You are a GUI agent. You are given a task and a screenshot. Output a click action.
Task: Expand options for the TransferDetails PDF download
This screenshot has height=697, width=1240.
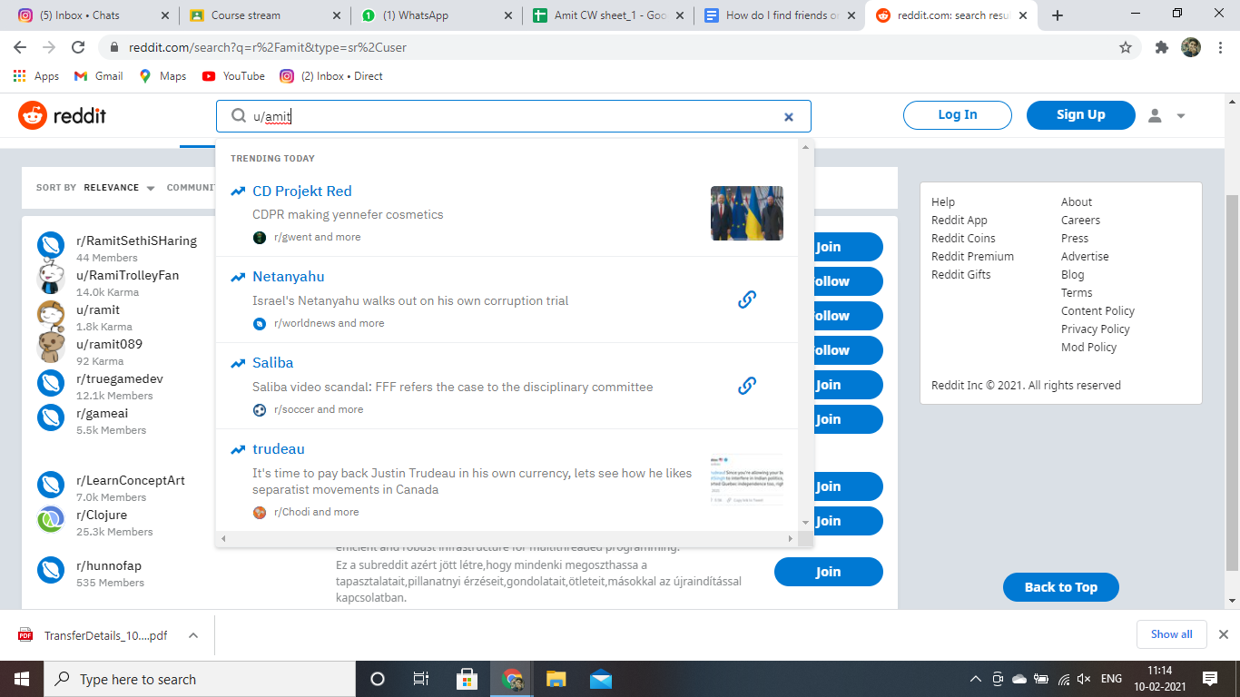pos(193,635)
